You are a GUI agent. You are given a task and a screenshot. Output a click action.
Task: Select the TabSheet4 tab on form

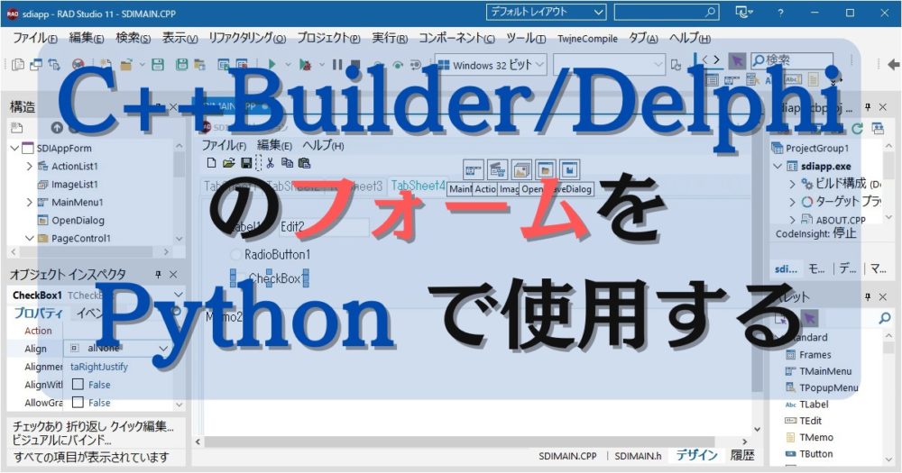coord(419,186)
